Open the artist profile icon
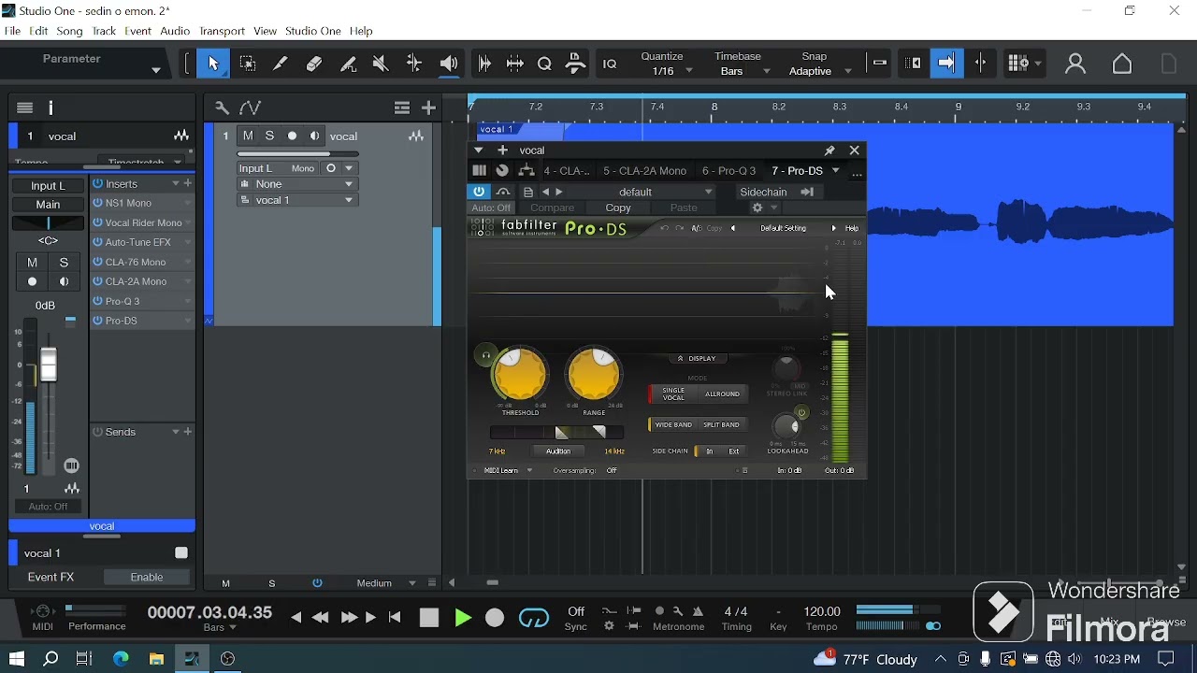The width and height of the screenshot is (1197, 673). (1076, 64)
